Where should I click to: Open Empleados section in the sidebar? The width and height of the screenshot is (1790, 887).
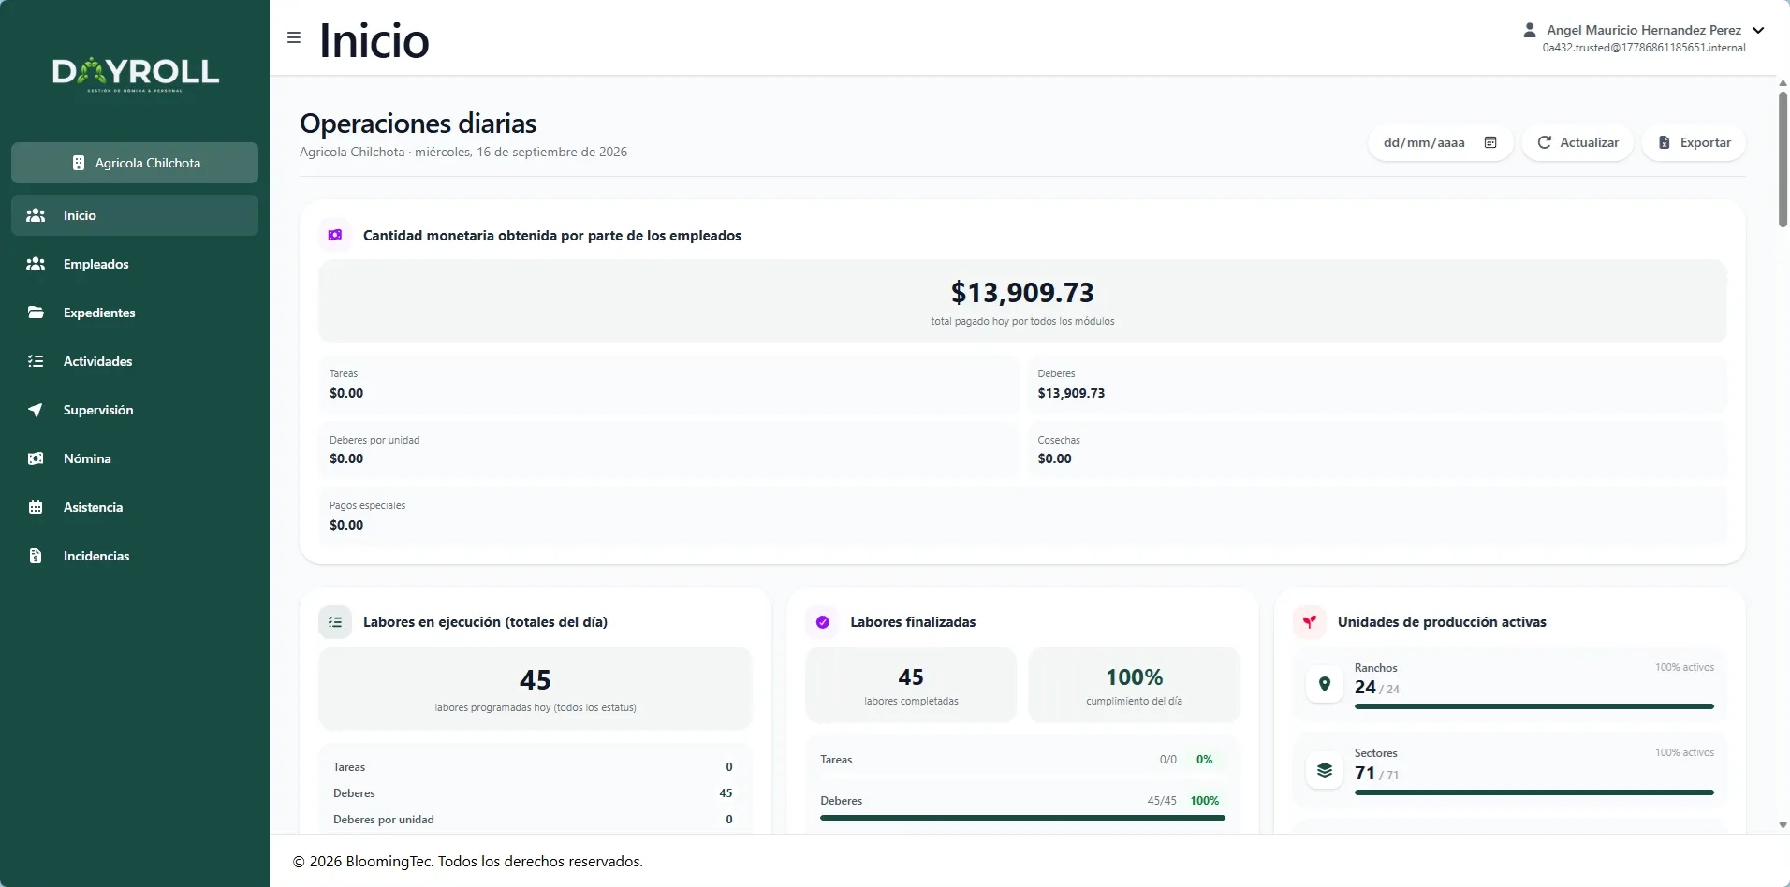(135, 264)
